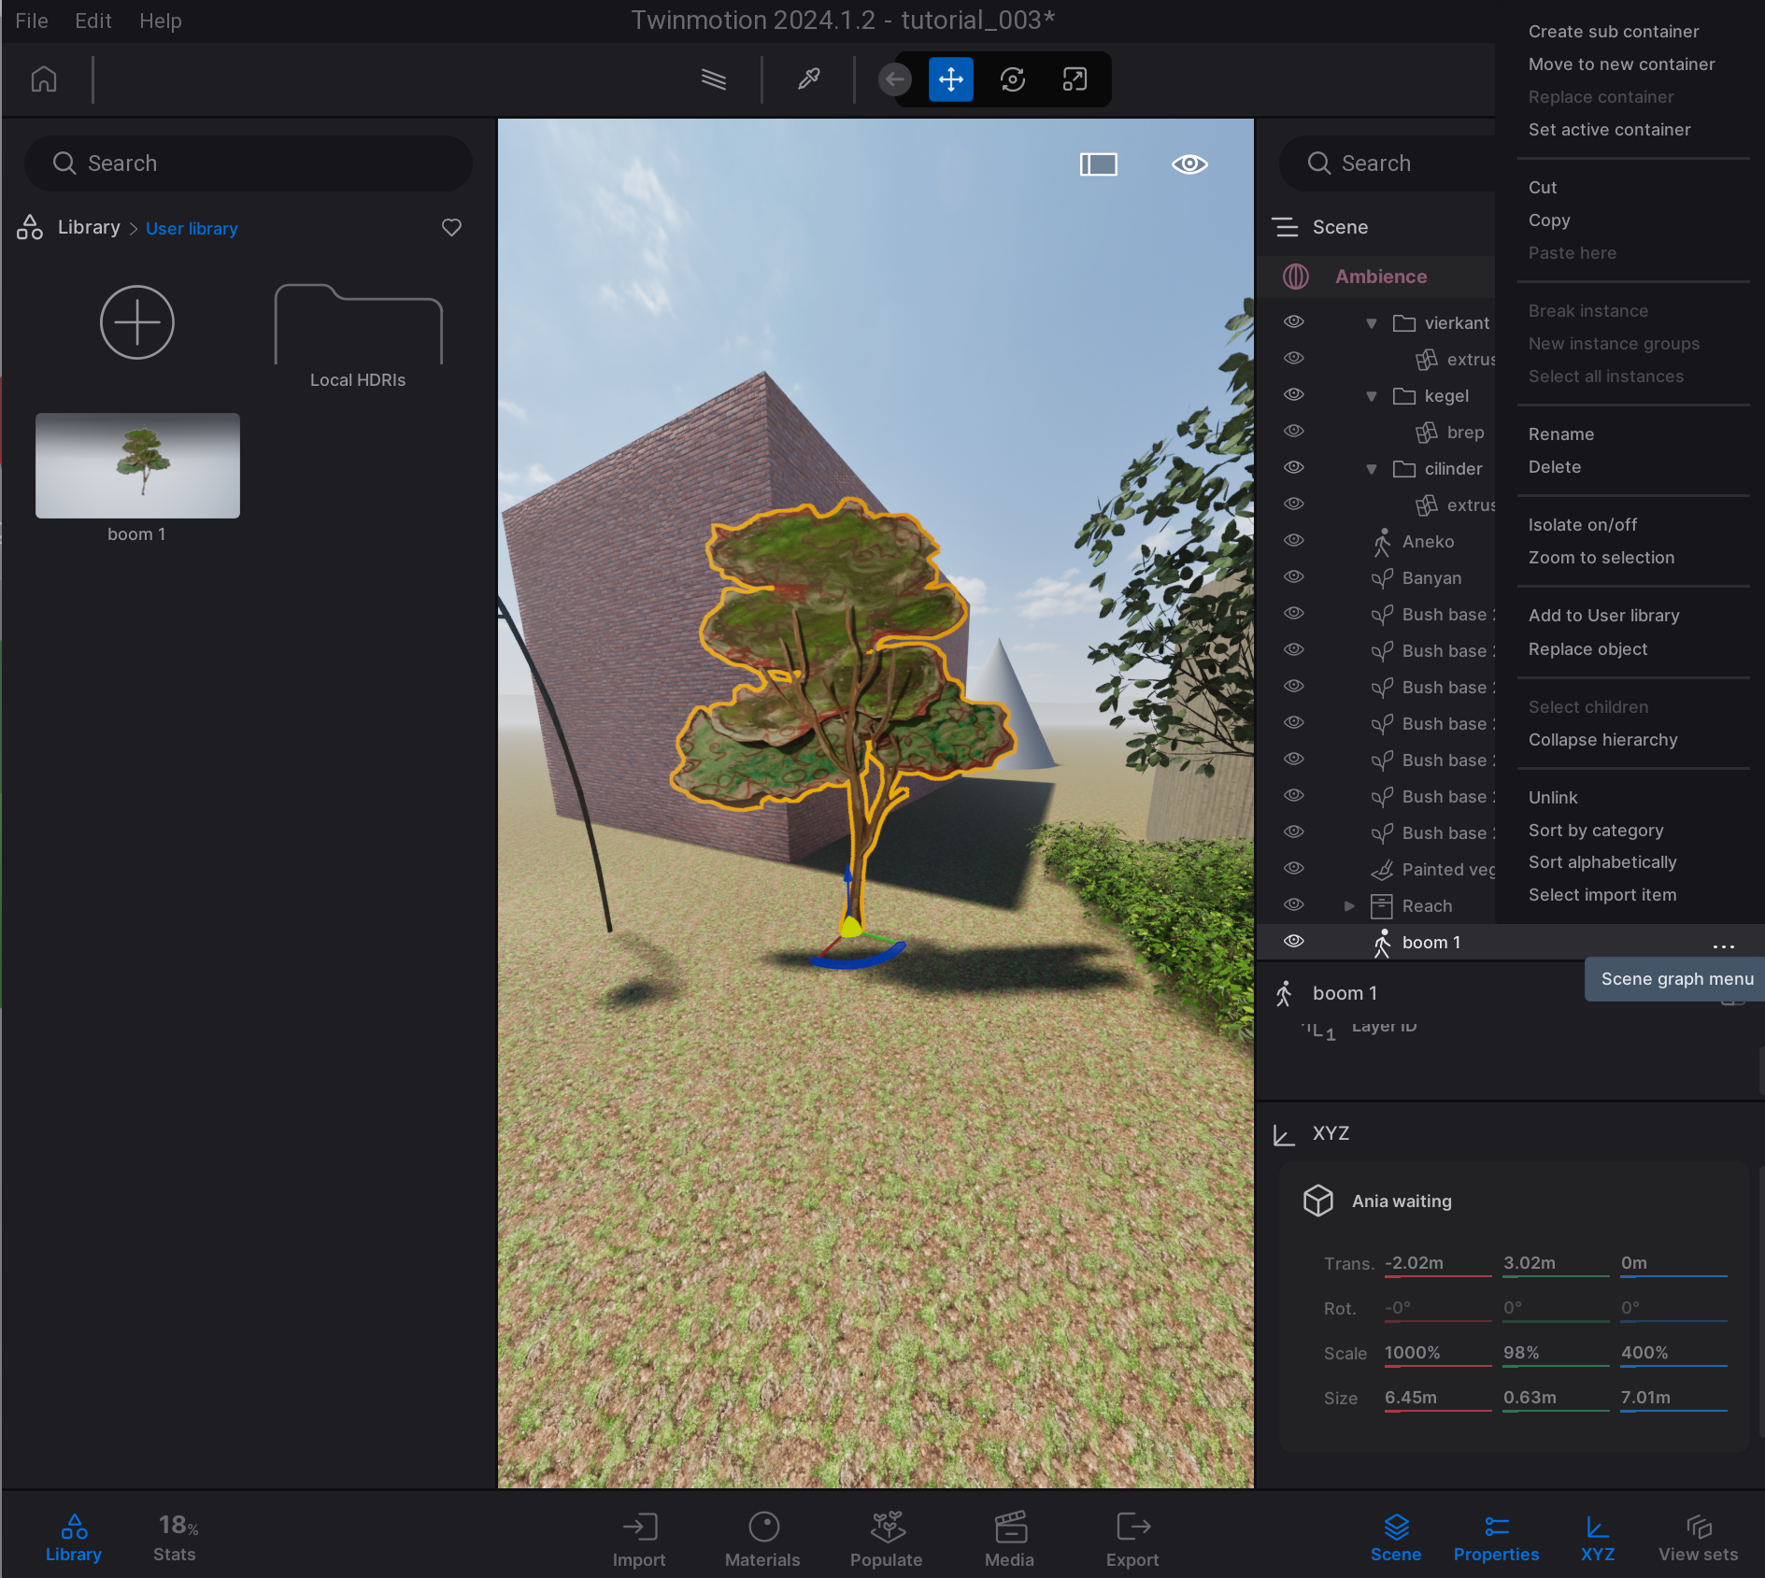Select the boom 1 tree thumbnail

(137, 465)
